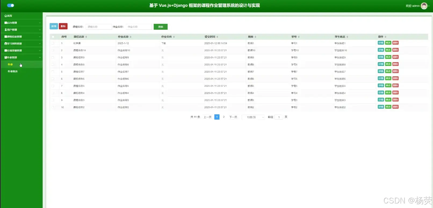Click the 2025-01-12 00:14:54 timestamp cell
This screenshot has width=433, height=208.
(x=216, y=43)
